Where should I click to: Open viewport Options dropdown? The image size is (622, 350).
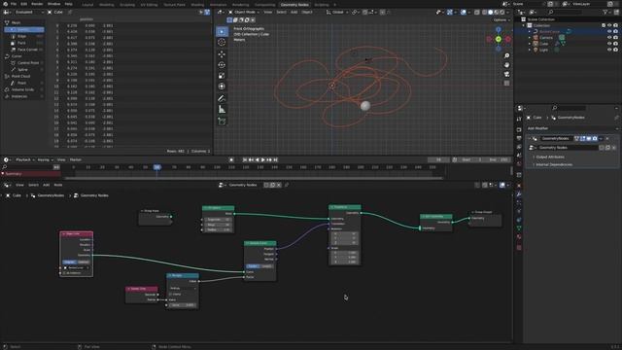[x=501, y=19]
